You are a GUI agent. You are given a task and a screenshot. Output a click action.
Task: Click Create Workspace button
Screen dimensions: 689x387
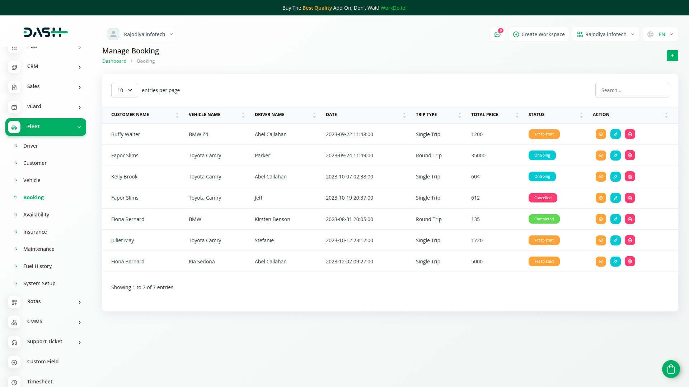point(539,34)
